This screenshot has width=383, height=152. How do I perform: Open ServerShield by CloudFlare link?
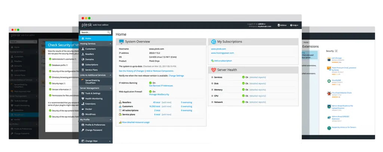93,81
